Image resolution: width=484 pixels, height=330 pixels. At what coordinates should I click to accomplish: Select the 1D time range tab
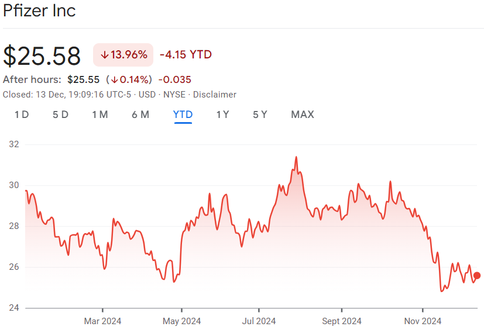pos(22,114)
